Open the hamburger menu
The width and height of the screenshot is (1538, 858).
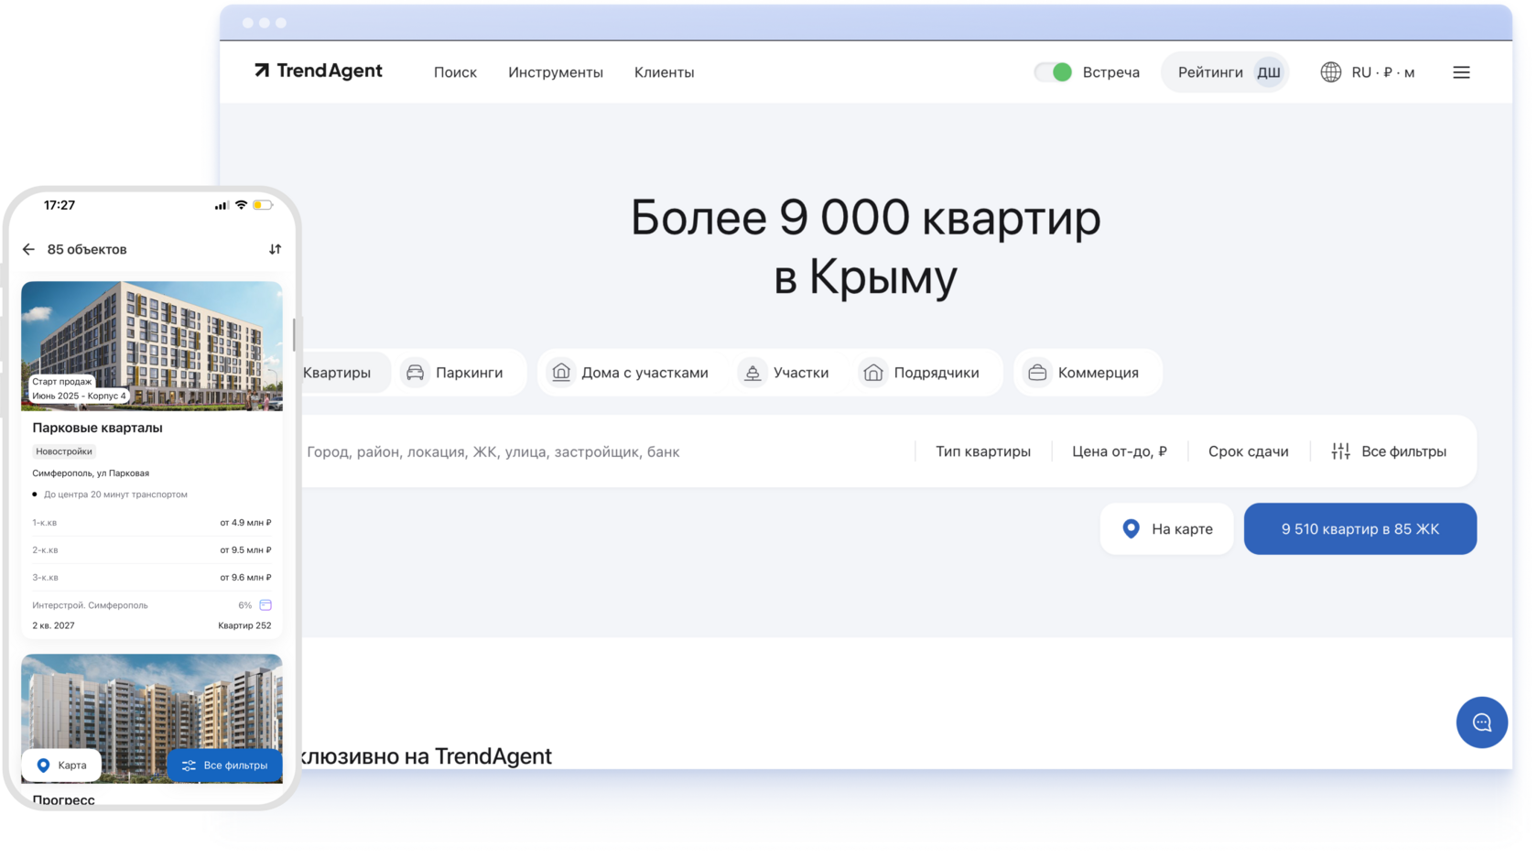tap(1461, 72)
